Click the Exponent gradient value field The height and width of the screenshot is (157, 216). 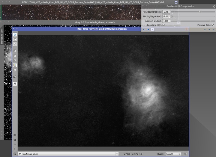(166, 21)
